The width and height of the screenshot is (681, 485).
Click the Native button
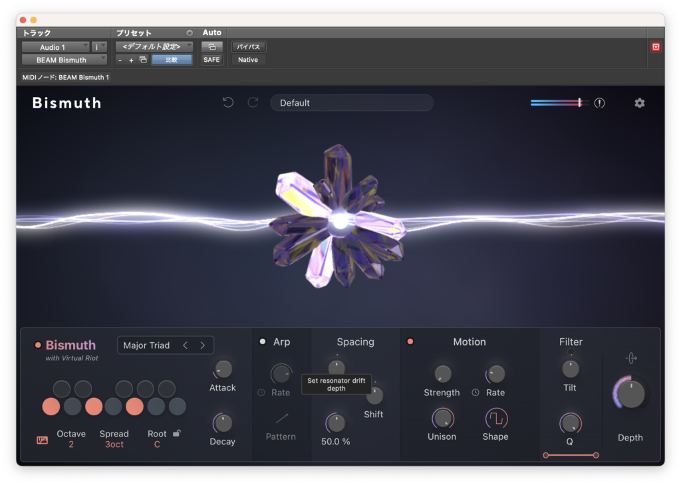click(x=248, y=60)
